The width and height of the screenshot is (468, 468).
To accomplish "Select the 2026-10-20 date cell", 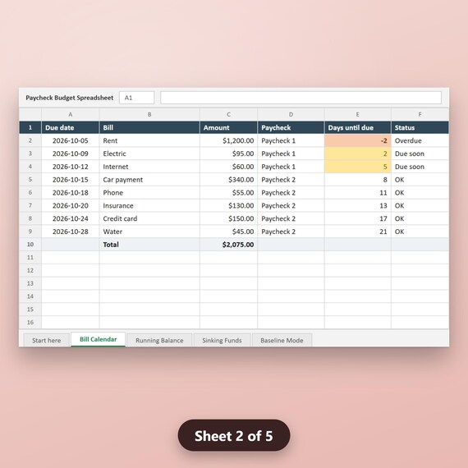I will [70, 205].
